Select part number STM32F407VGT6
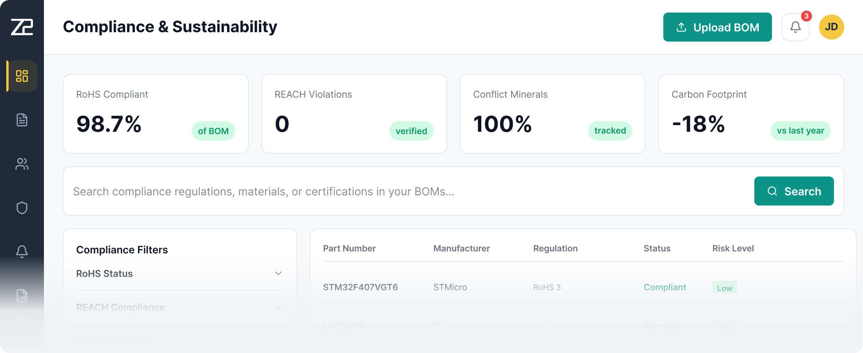863x353 pixels. point(360,287)
